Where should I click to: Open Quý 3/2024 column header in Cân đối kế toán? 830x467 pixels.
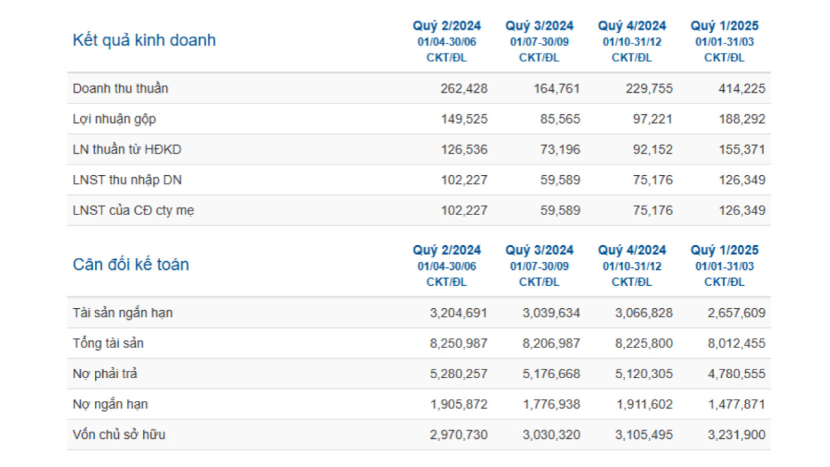click(539, 251)
